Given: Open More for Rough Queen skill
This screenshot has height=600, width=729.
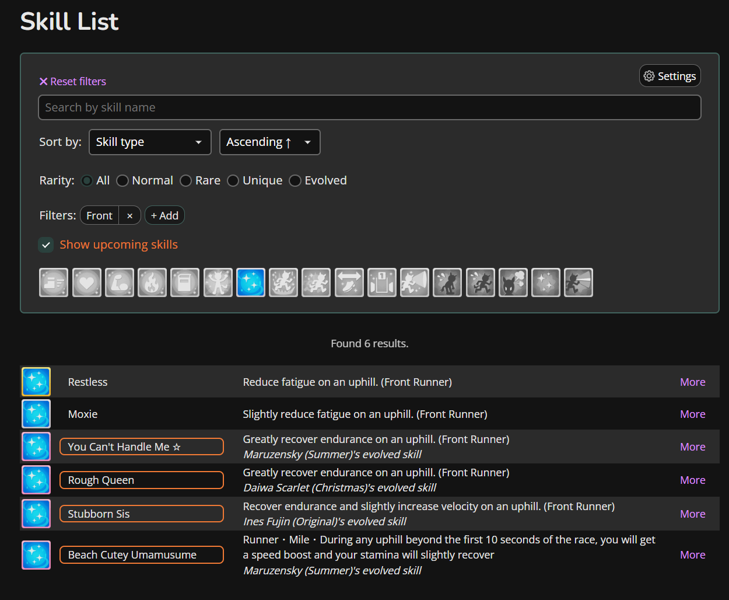Looking at the screenshot, I should tap(692, 480).
